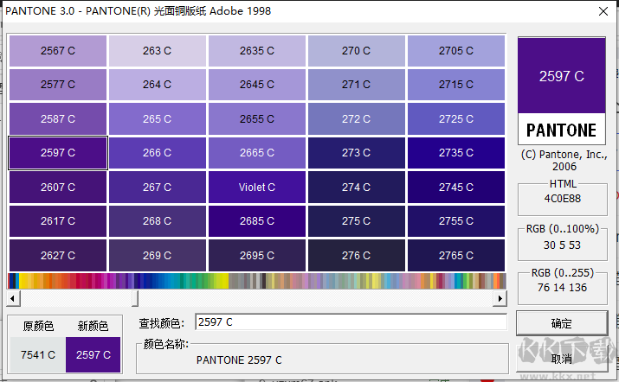Screen dimensions: 619x382
Task: Click the 2735 C swatch
Action: click(456, 153)
